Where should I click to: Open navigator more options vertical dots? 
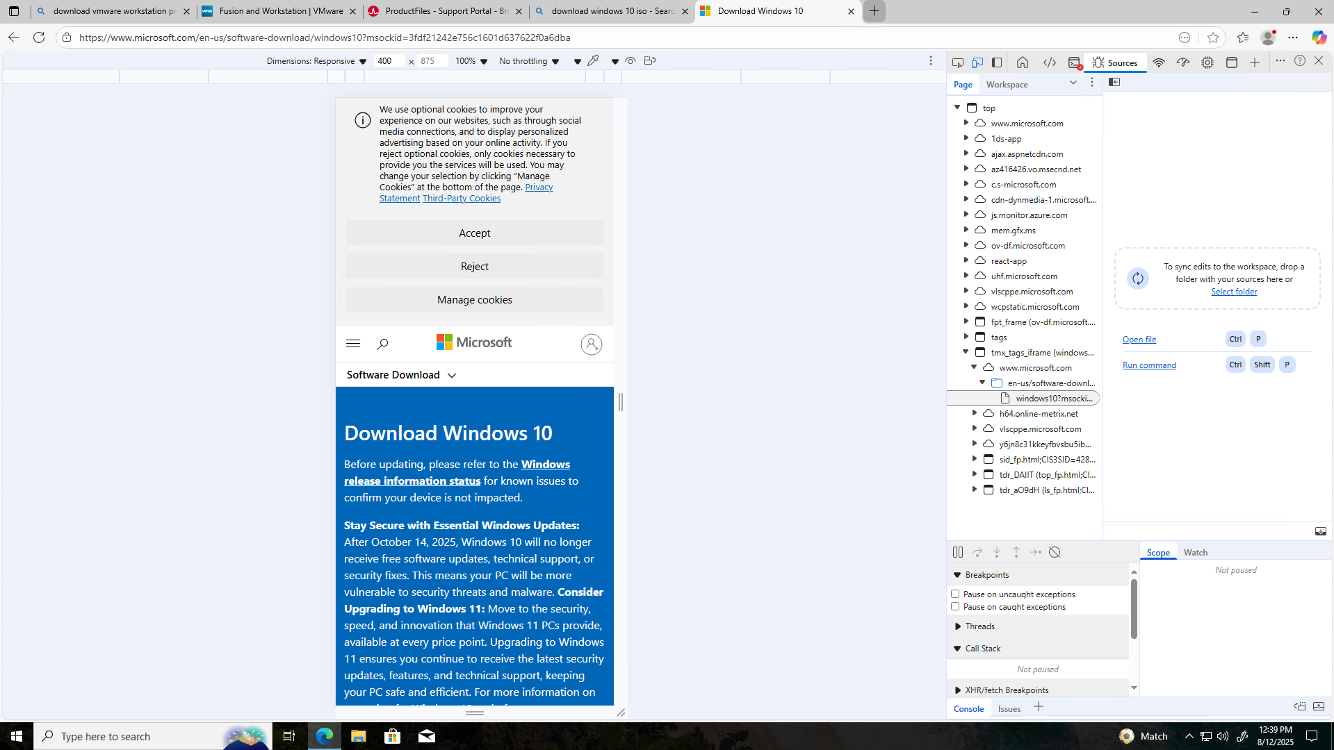[1092, 83]
